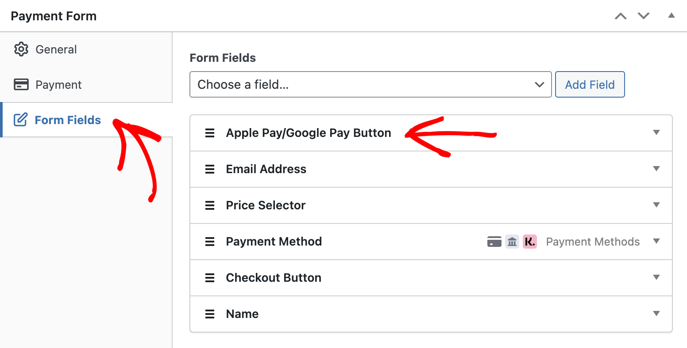The width and height of the screenshot is (687, 348).
Task: Click the Checkout Button drag handle icon
Action: (x=210, y=278)
